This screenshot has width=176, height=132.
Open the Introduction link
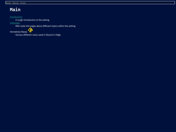(16, 17)
